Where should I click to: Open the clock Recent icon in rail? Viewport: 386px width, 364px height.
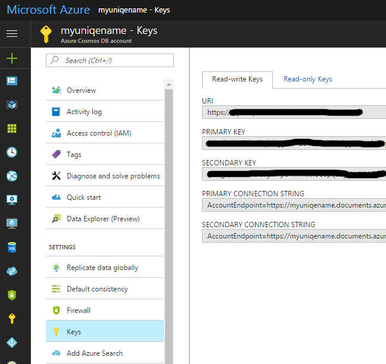coord(12,152)
